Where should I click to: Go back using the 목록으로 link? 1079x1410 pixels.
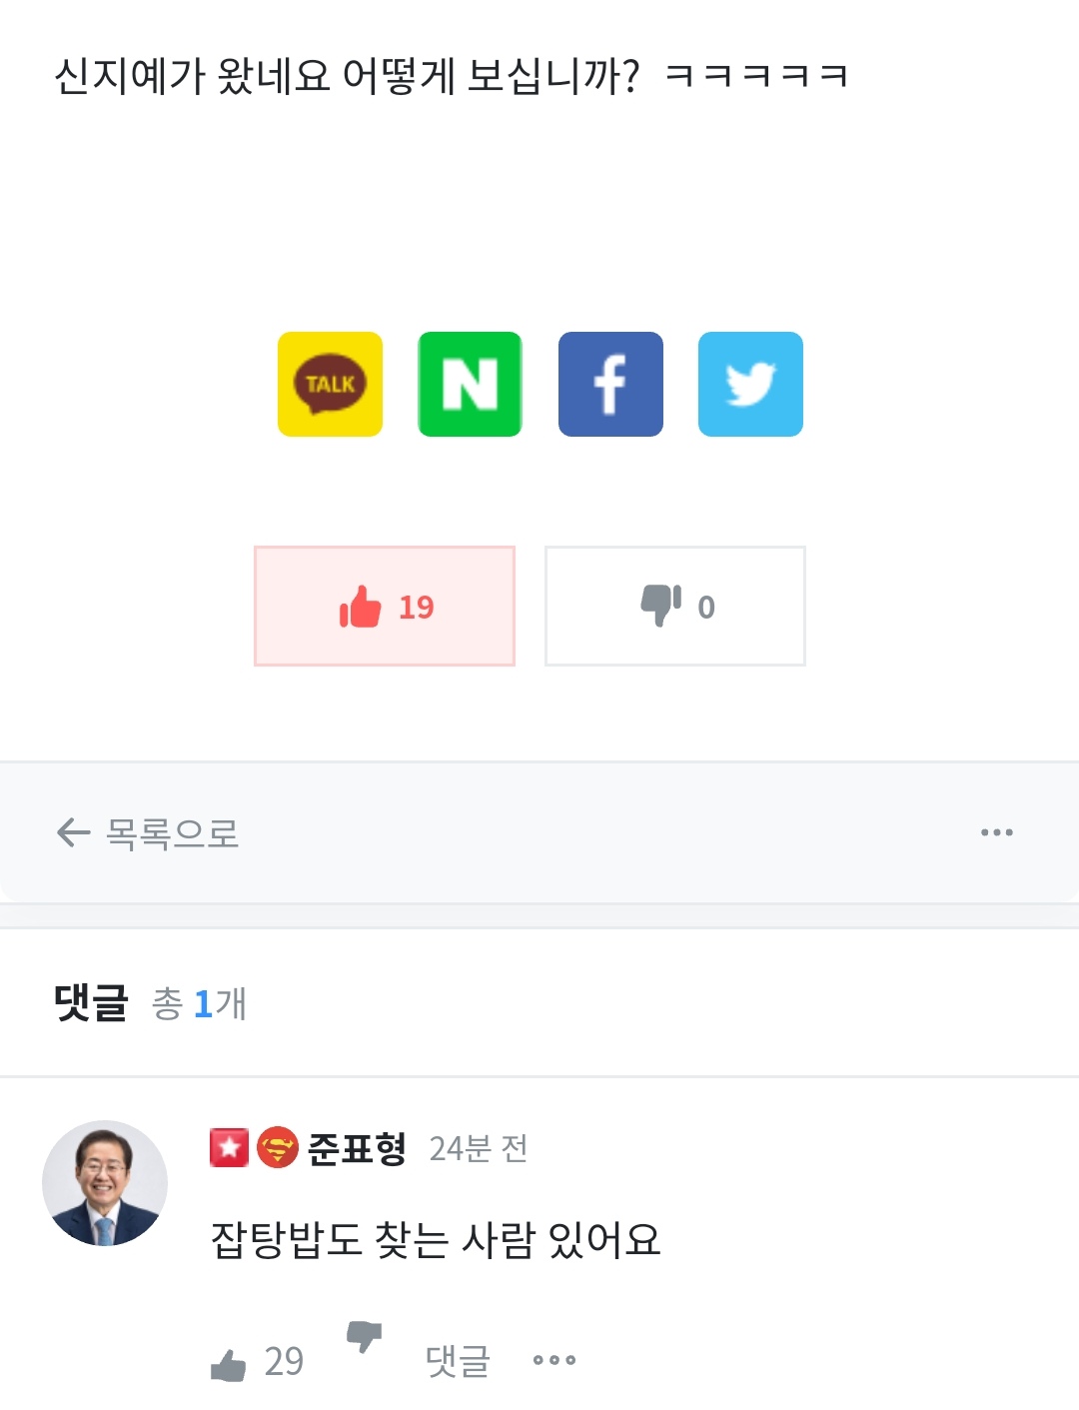click(x=148, y=832)
